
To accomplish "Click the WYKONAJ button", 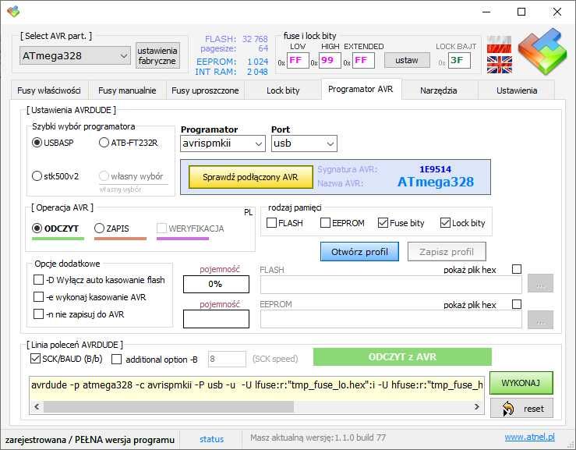I will pyautogui.click(x=521, y=383).
